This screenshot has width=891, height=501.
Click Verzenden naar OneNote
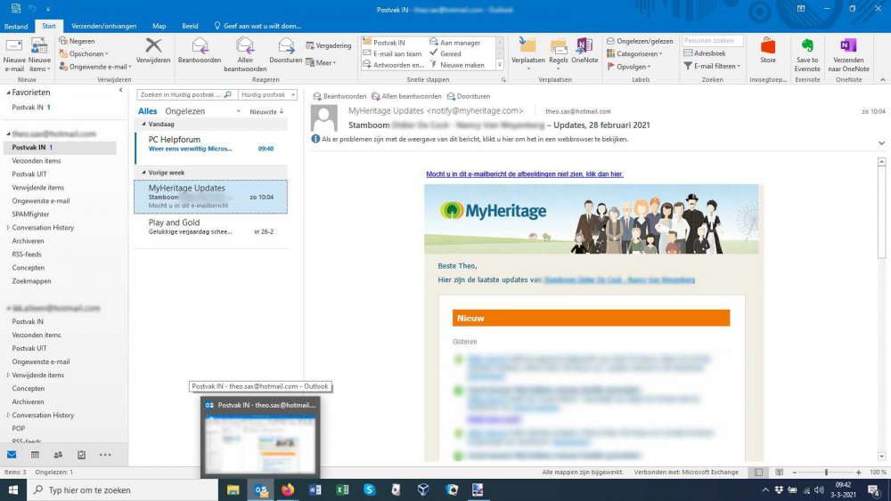point(848,54)
